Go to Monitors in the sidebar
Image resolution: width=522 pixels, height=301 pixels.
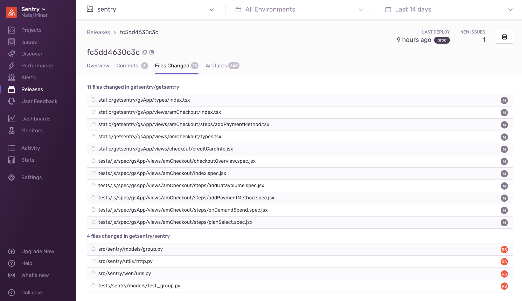pyautogui.click(x=32, y=131)
